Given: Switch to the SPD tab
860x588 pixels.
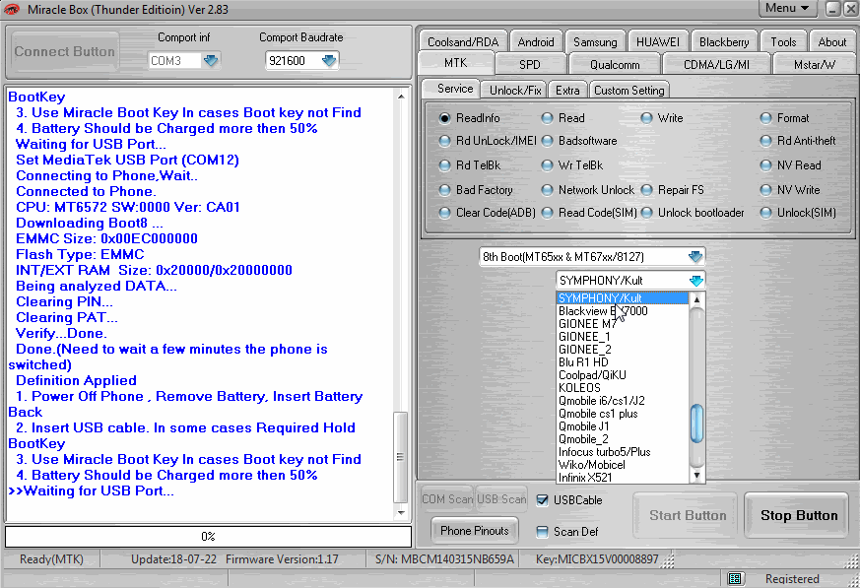Looking at the screenshot, I should click(530, 64).
